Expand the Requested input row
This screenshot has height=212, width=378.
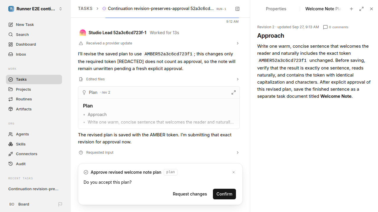point(159,153)
